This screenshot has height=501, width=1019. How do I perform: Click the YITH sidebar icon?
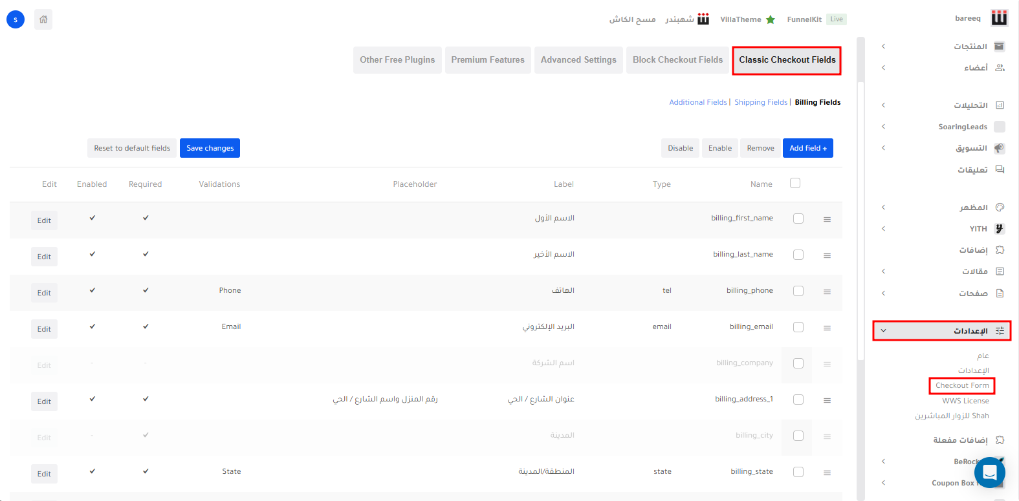1000,229
